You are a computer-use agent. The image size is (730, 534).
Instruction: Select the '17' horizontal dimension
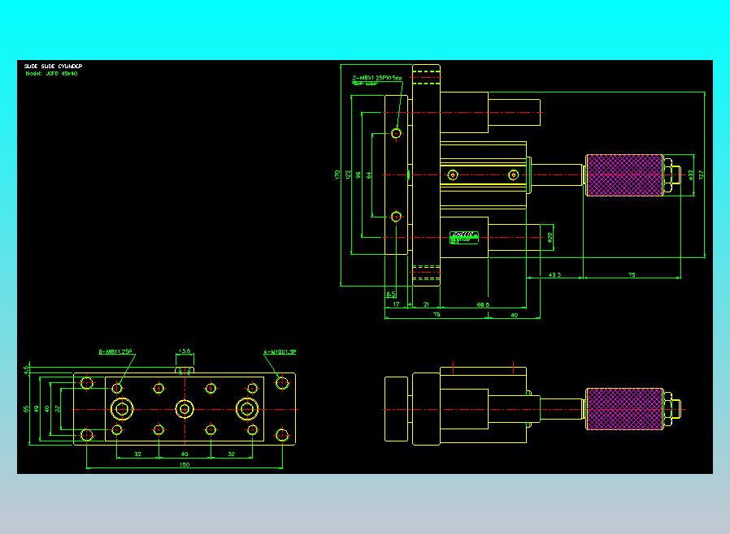click(x=396, y=304)
